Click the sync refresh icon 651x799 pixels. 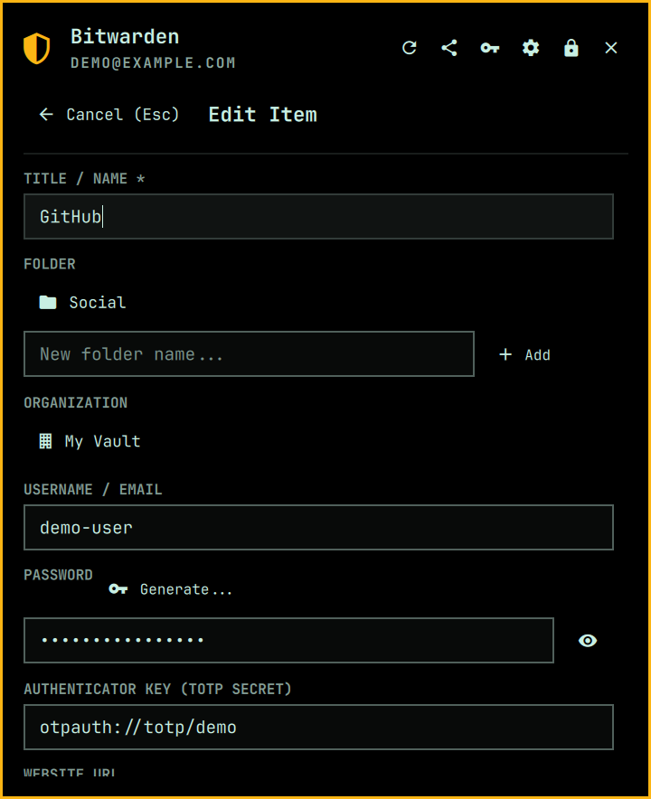coord(410,48)
